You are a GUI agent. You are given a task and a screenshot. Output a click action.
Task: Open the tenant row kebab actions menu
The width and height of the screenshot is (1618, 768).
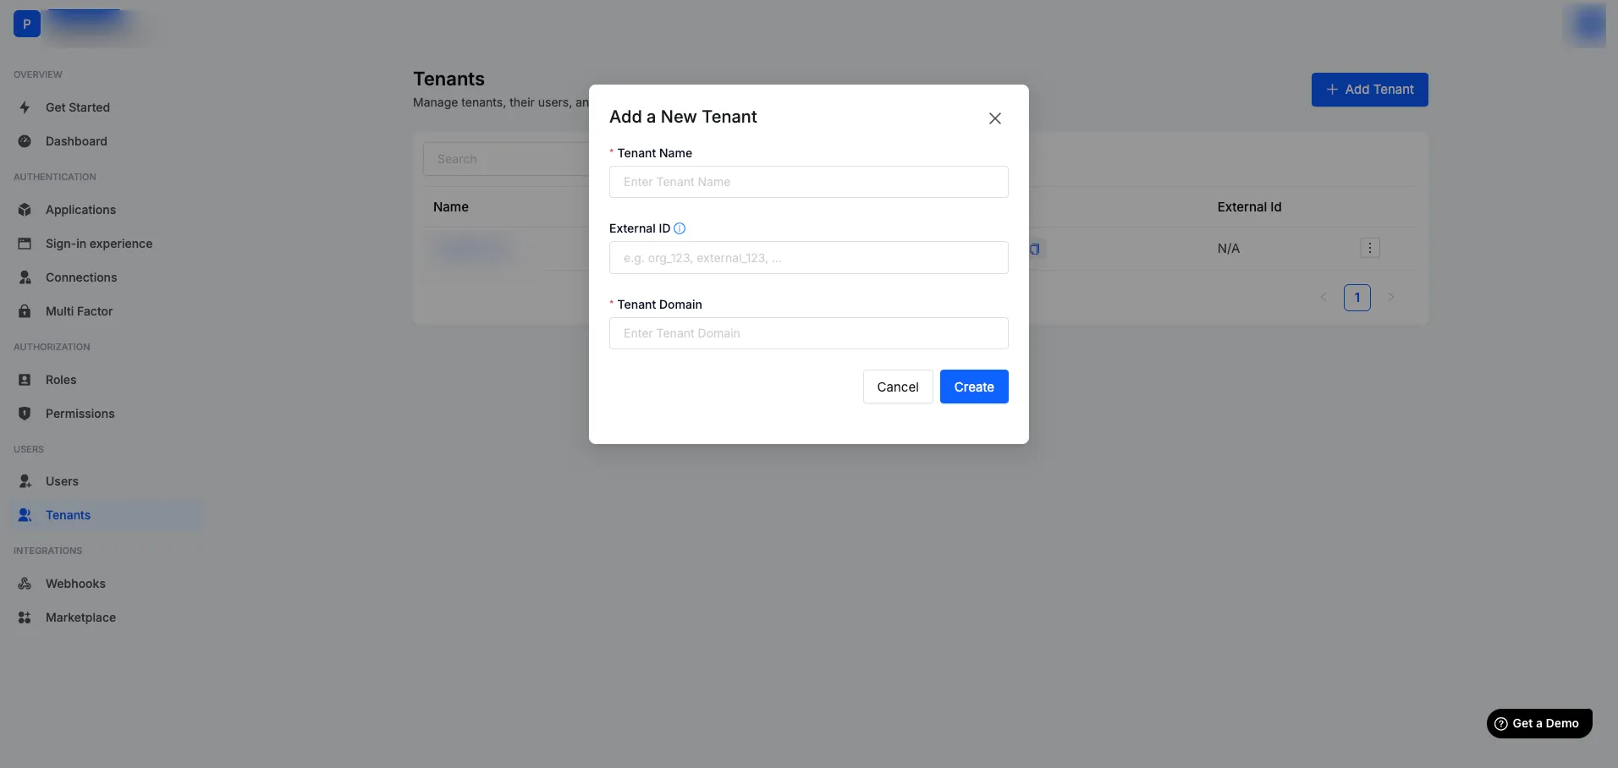(x=1369, y=248)
